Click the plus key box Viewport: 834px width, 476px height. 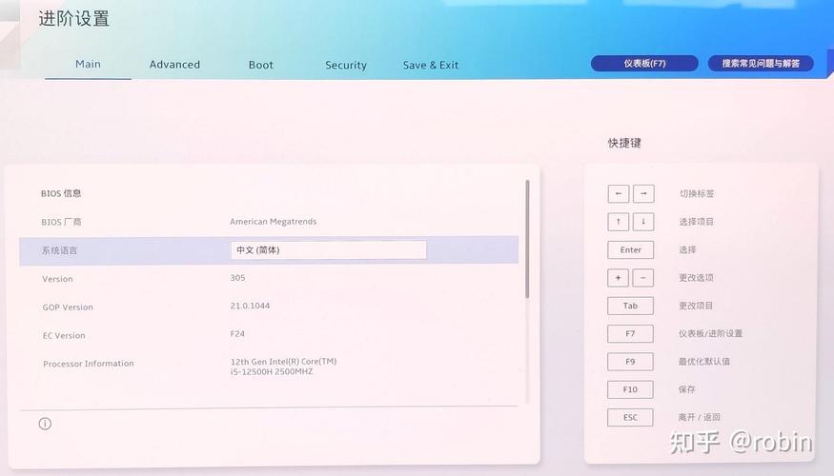[618, 278]
